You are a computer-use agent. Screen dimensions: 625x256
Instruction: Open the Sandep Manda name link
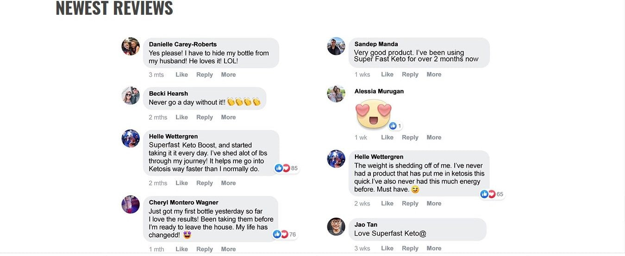point(376,44)
